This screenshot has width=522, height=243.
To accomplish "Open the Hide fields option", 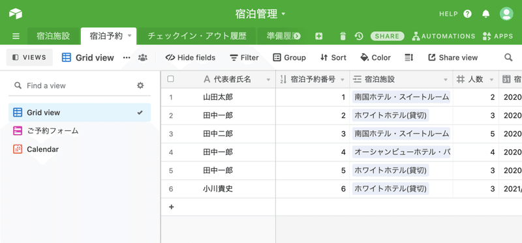I will pyautogui.click(x=190, y=57).
